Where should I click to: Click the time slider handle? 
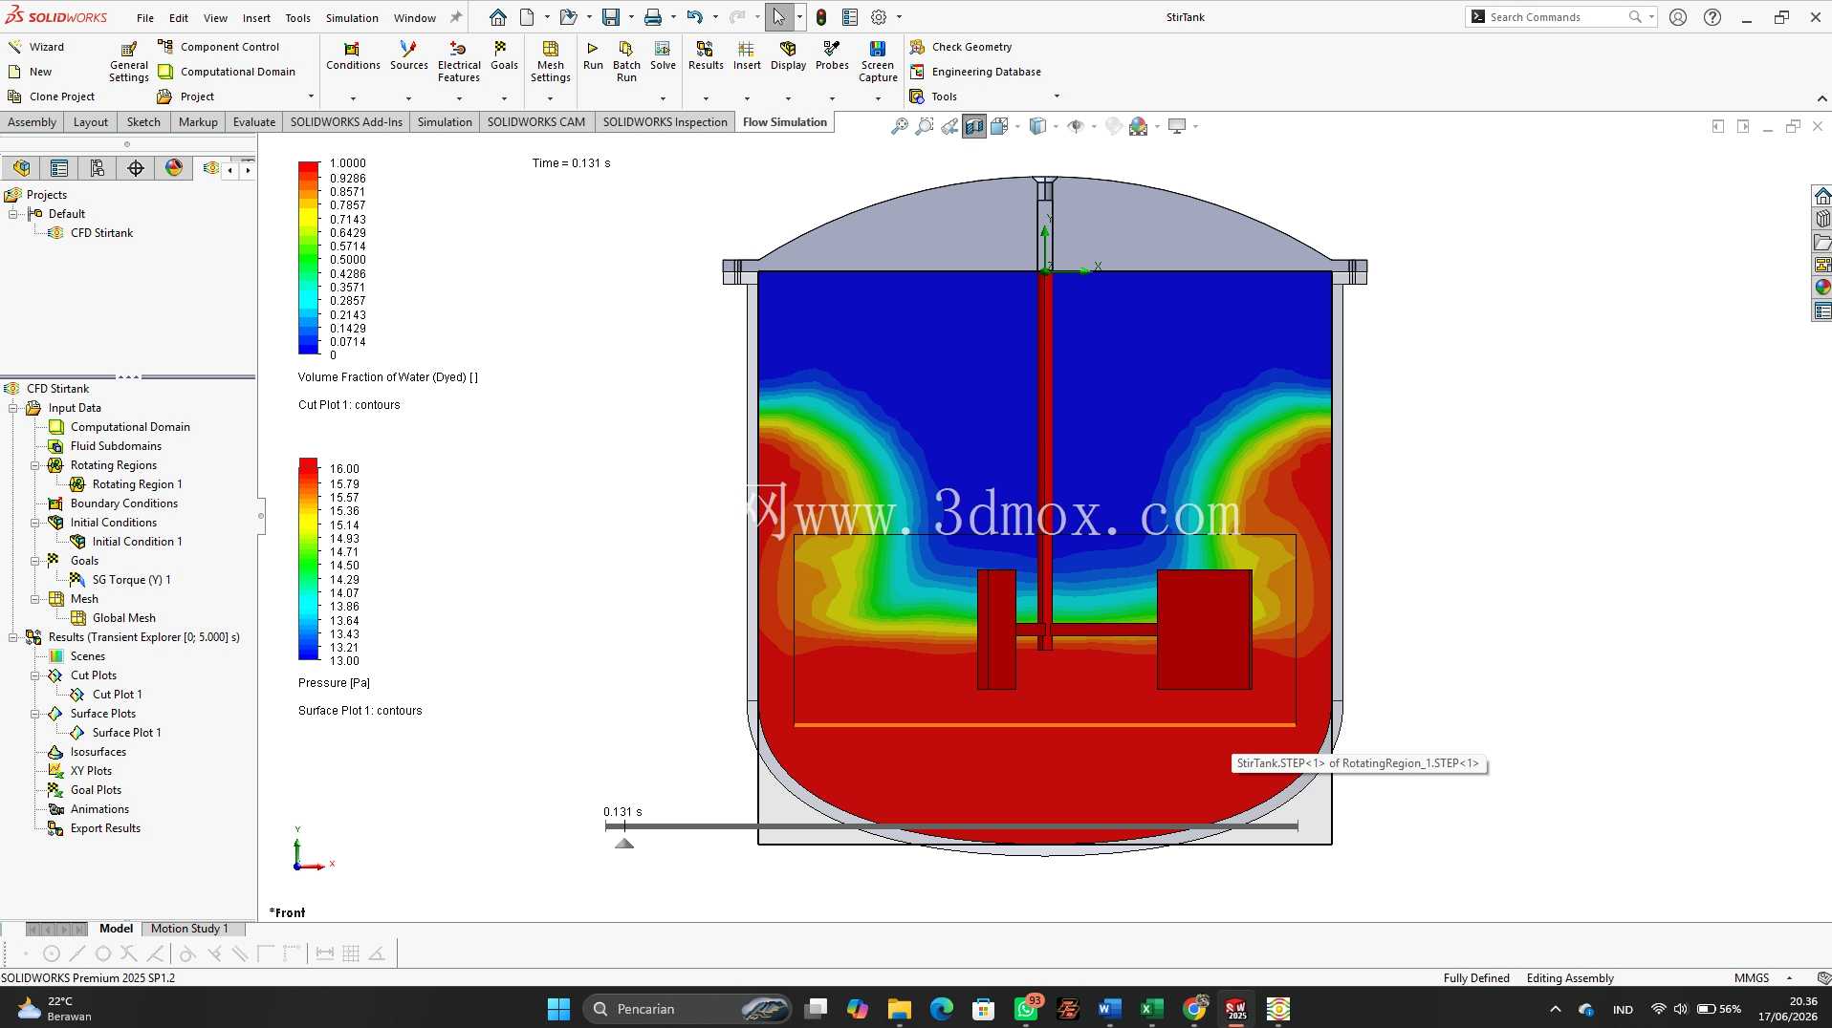pos(624,843)
